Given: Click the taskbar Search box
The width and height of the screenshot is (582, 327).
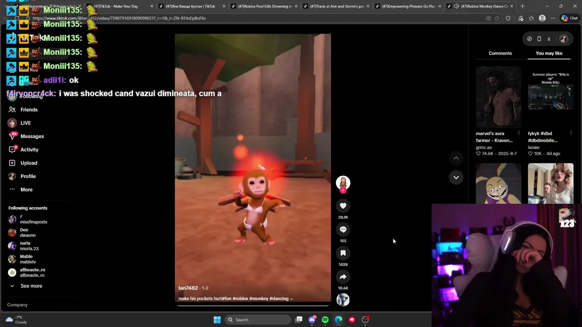Looking at the screenshot, I should [258, 320].
